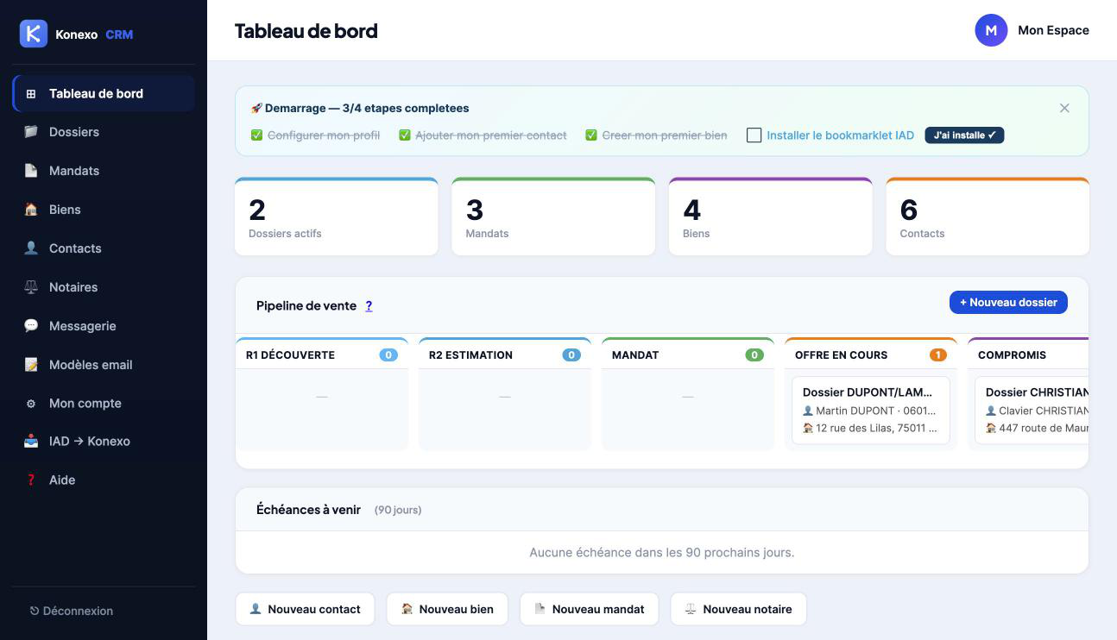Open the 4 Biens stat card
The width and height of the screenshot is (1117, 640).
click(770, 216)
